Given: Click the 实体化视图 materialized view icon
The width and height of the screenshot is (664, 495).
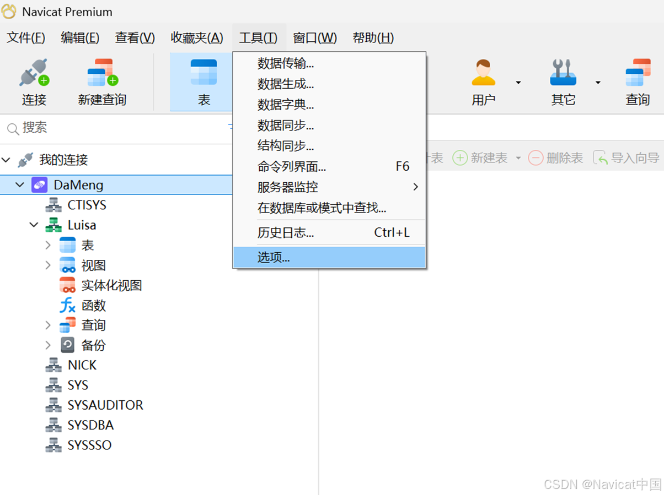Looking at the screenshot, I should (67, 285).
